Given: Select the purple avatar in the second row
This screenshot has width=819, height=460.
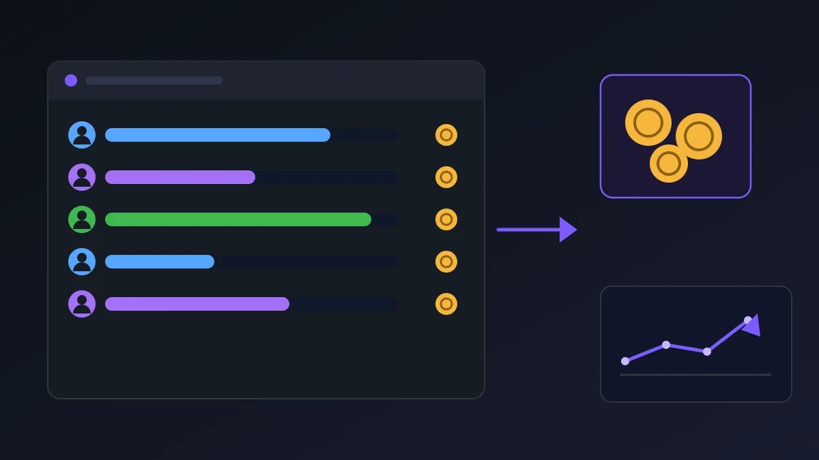Looking at the screenshot, I should [82, 177].
